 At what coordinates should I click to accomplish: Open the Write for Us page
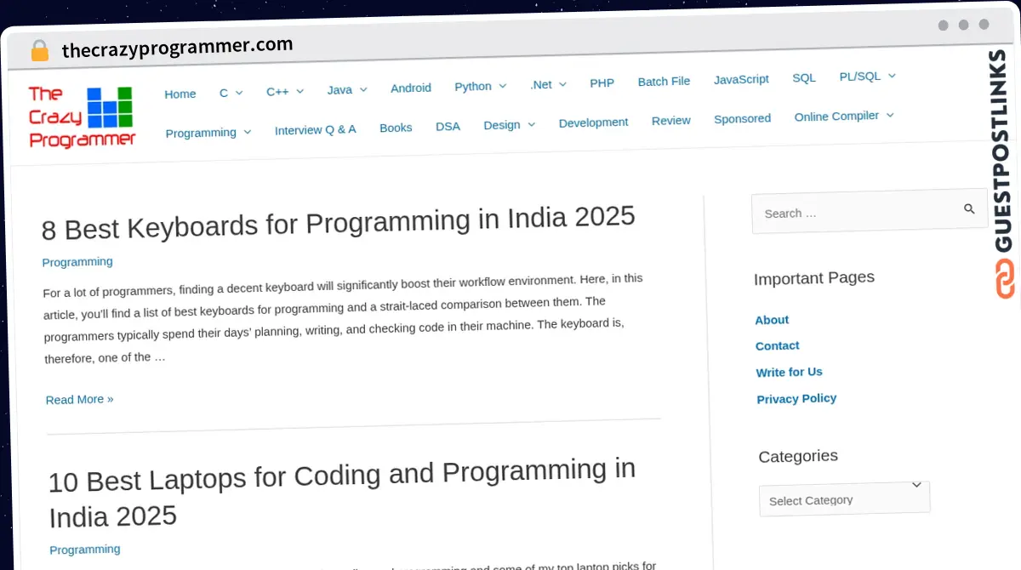coord(789,372)
